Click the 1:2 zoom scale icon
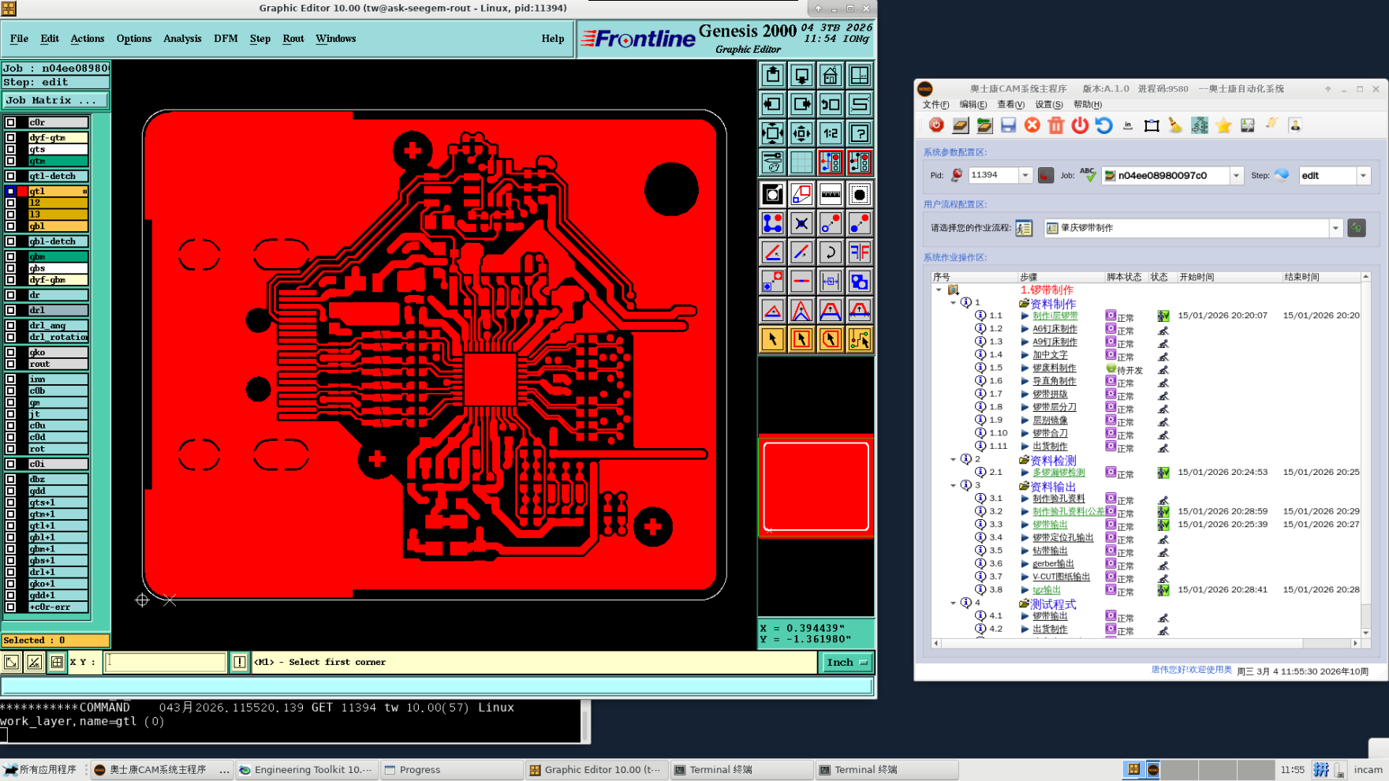 [830, 133]
